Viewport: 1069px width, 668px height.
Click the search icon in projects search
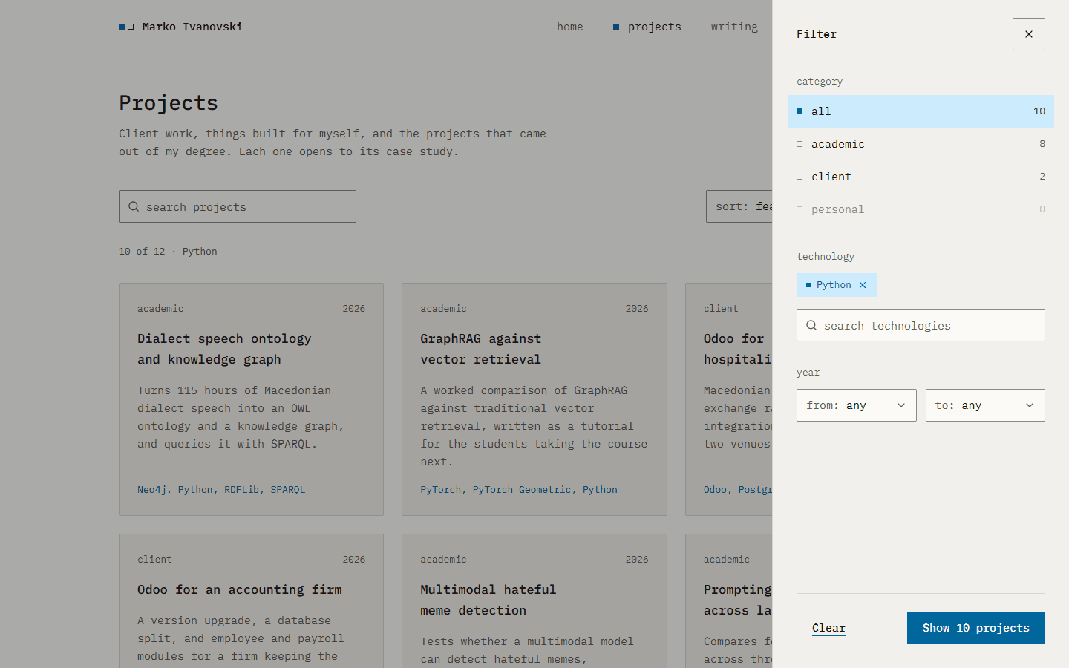click(134, 206)
